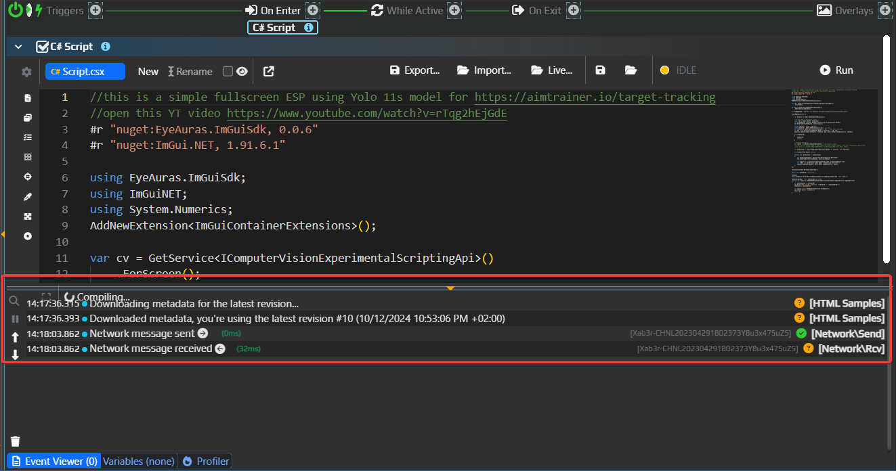The height and width of the screenshot is (471, 896).
Task: Create a New script file
Action: click(x=148, y=72)
